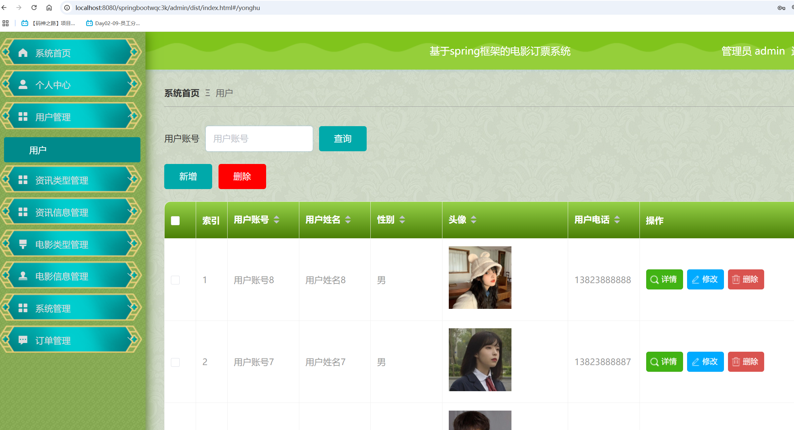Screen dimensions: 794x430
Task: Click phone number 13823888887
Action: coord(603,362)
